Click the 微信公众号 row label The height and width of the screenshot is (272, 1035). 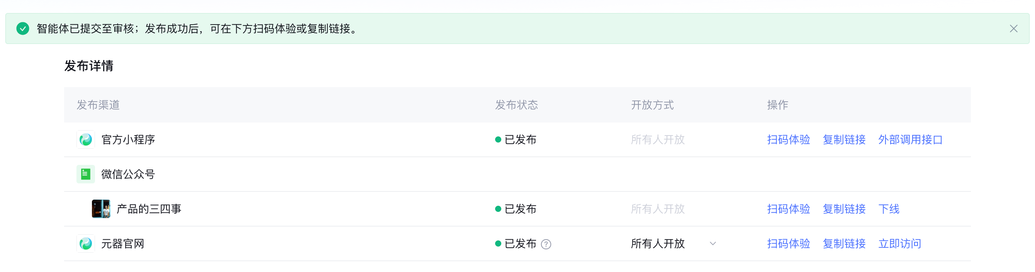tap(128, 174)
